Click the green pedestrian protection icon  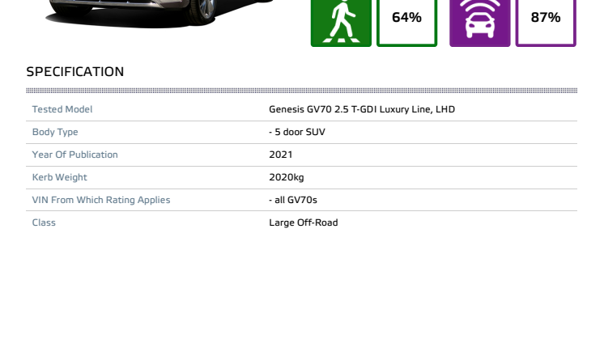[341, 23]
